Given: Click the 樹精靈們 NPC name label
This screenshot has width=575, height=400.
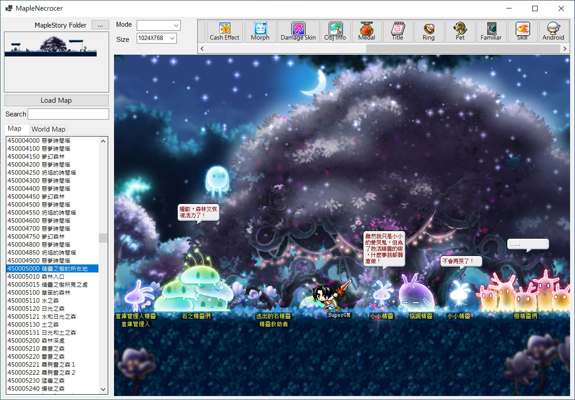Looking at the screenshot, I should (526, 316).
